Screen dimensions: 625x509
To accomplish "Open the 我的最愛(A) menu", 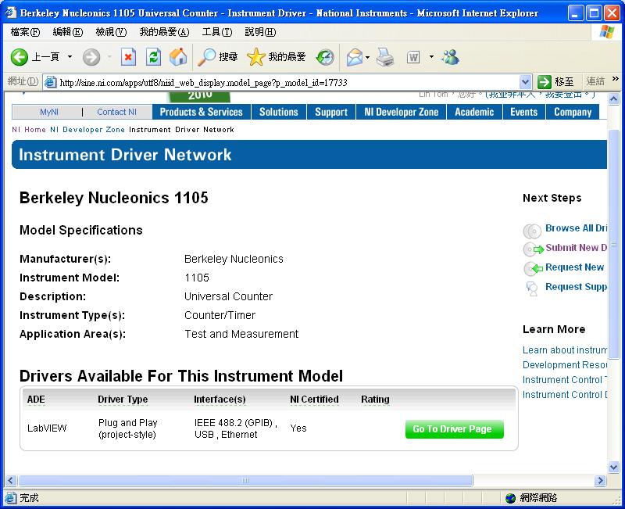I will (x=164, y=32).
